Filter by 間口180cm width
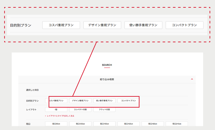The width and height of the screenshot is (215, 130). 153,124
